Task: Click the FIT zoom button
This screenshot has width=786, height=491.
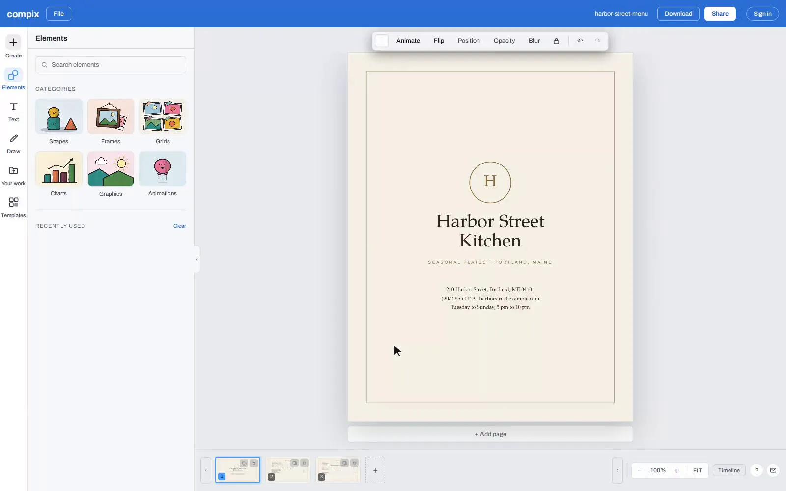Action: 697,471
